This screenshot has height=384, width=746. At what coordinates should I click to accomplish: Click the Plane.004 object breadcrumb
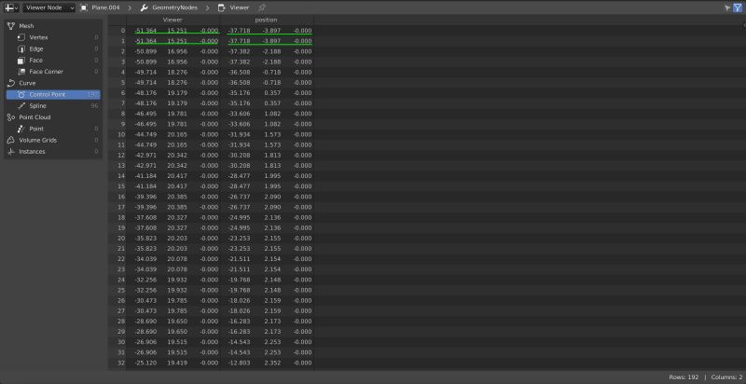[x=101, y=7]
